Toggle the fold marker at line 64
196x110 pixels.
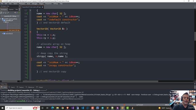(30, 32)
